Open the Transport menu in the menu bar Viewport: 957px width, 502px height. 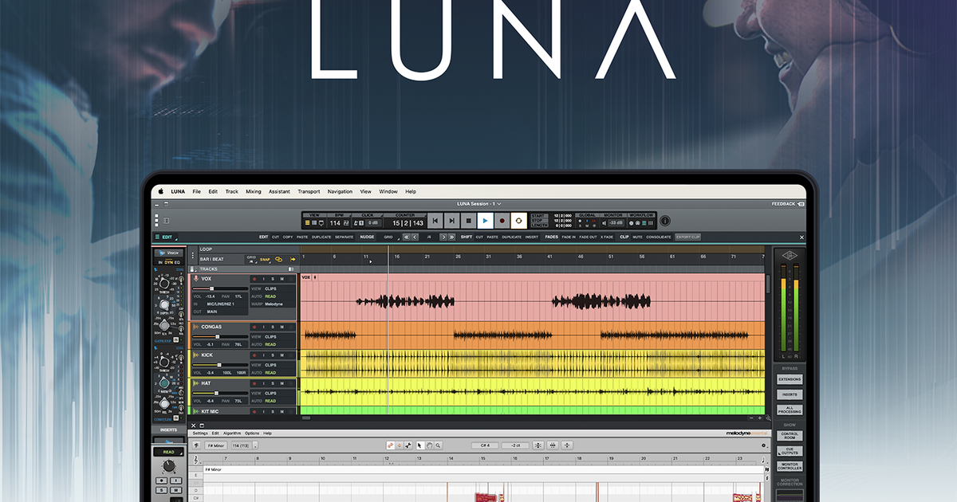point(309,192)
